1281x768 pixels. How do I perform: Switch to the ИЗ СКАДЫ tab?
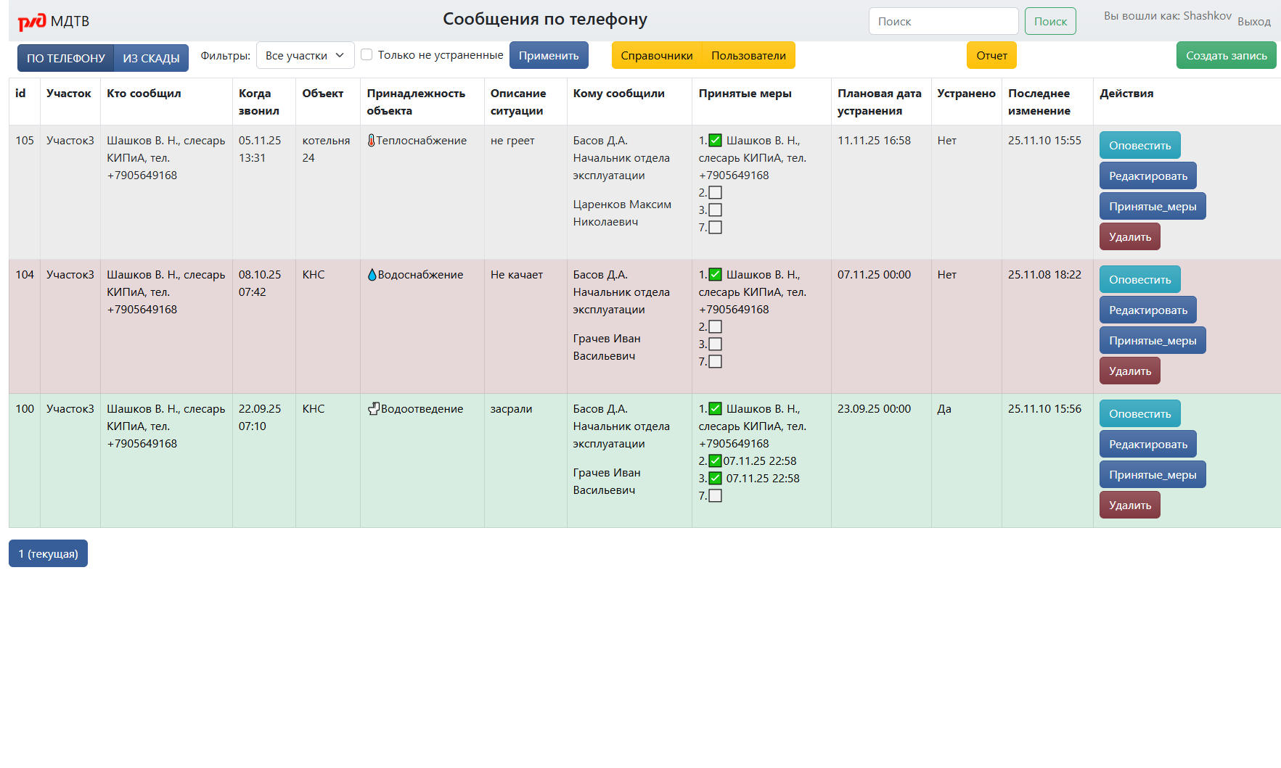click(151, 58)
